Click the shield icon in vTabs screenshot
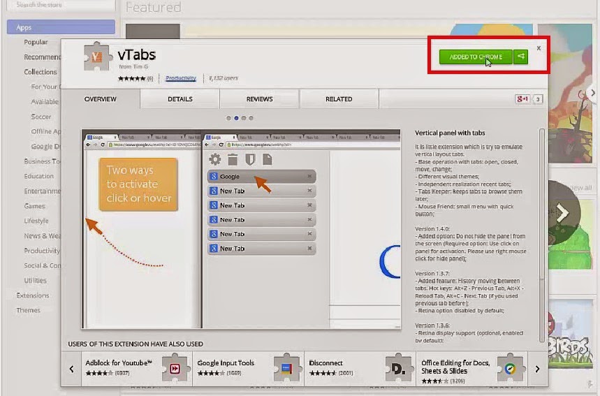Image resolution: width=600 pixels, height=396 pixels. [x=250, y=159]
